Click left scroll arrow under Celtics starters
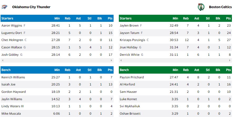This screenshot has height=117, width=234. click(120, 60)
